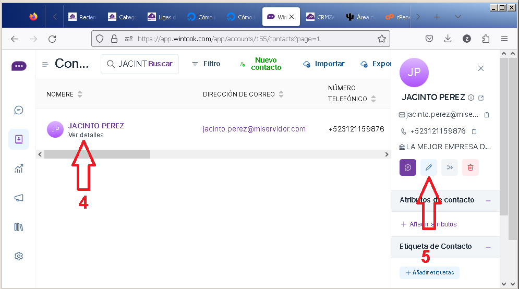Click the shield tracking protection icon

pyautogui.click(x=100, y=39)
